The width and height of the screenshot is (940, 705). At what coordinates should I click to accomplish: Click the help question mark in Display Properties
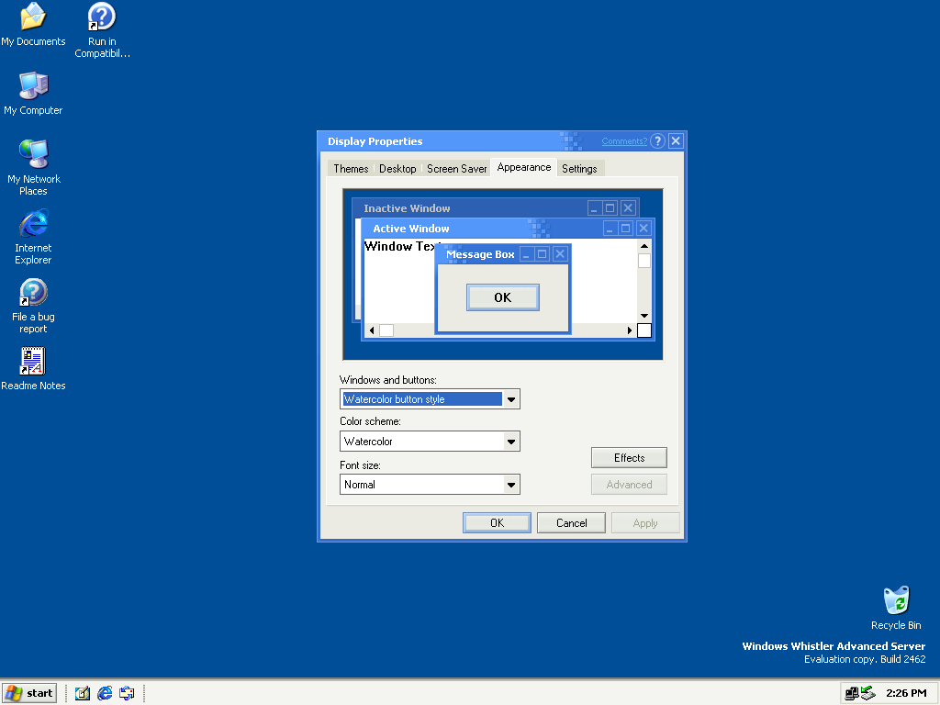657,140
